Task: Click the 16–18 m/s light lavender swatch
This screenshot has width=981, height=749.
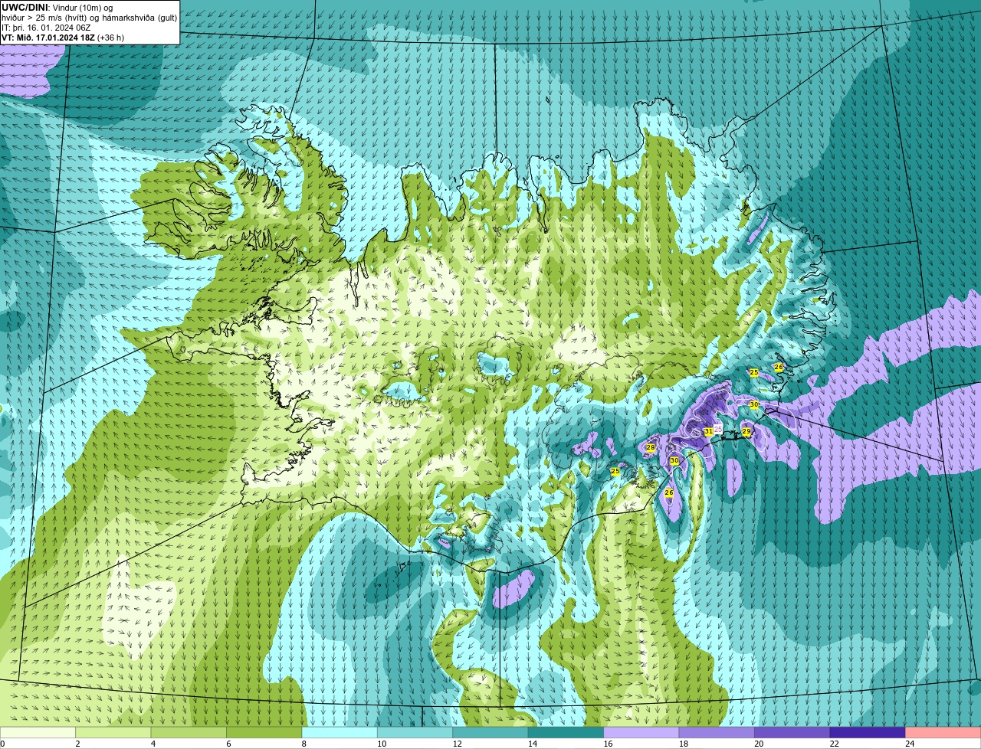Action: 642,732
